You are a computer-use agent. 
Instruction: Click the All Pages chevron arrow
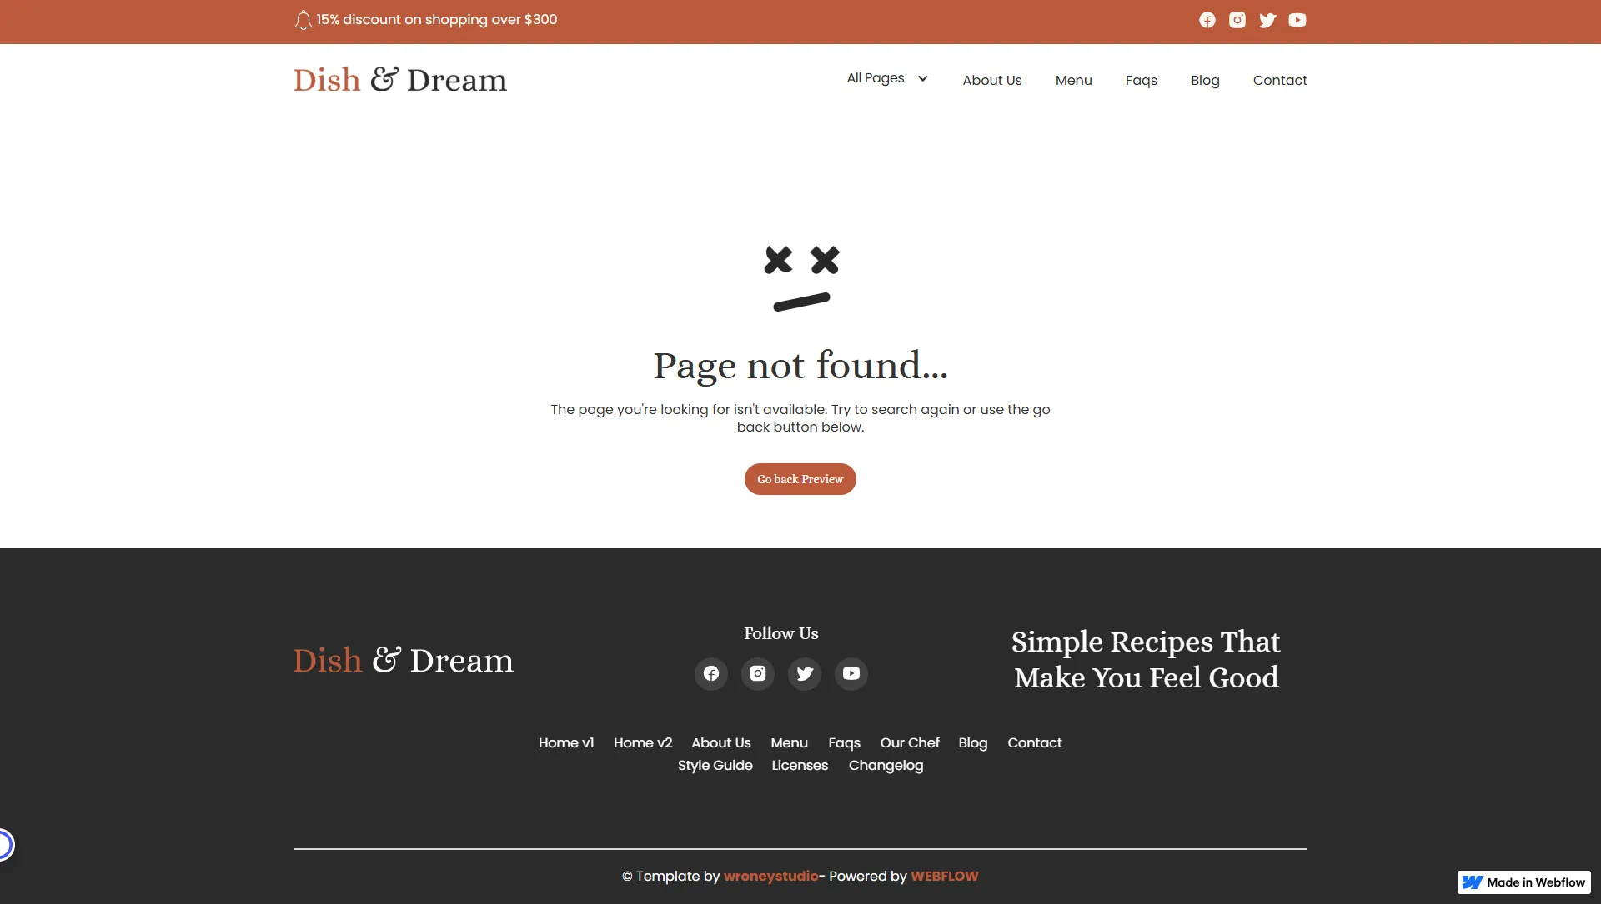tap(923, 78)
